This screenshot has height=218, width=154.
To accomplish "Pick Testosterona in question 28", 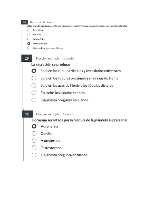I will [34, 148].
